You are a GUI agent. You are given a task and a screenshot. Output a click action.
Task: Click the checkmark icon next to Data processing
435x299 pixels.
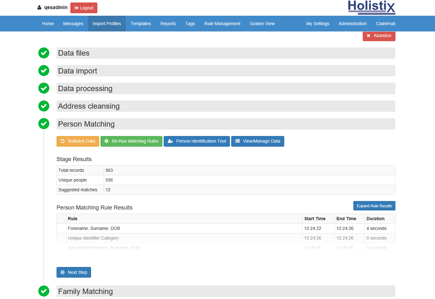coord(44,88)
